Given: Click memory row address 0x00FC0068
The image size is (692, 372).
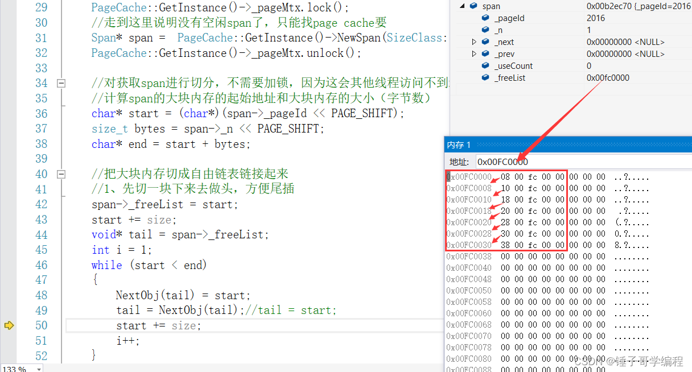Looking at the screenshot, I should point(469,325).
